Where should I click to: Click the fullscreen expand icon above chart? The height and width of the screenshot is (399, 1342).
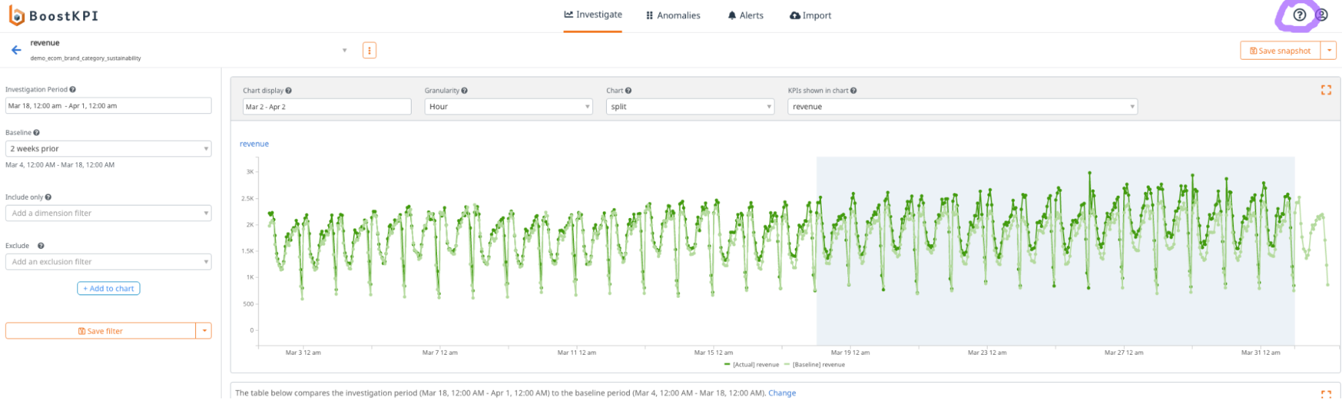click(1326, 90)
